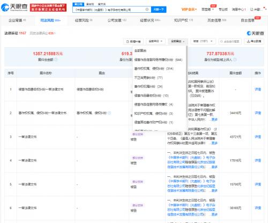Click the data analysis button with document icon
268x223 pixels.
pyautogui.click(x=133, y=41)
